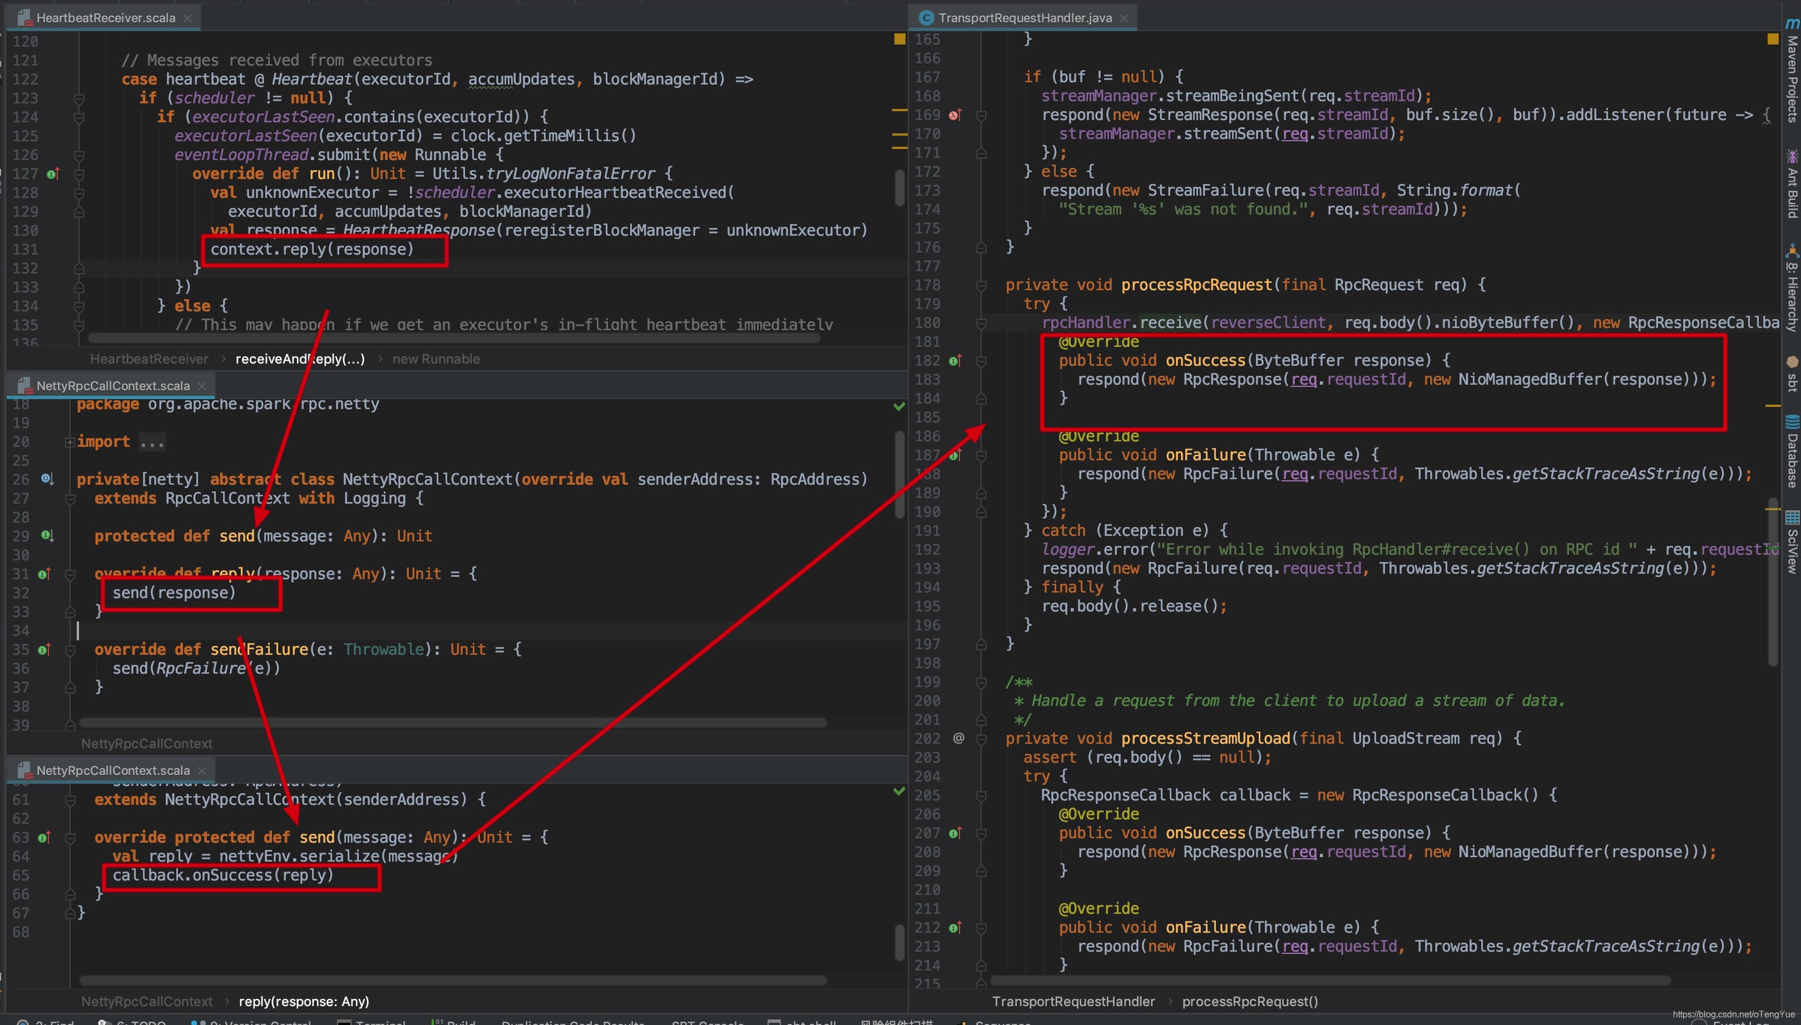Collapse RpcResponseCallback block at line 205
The height and width of the screenshot is (1025, 1801).
981,795
